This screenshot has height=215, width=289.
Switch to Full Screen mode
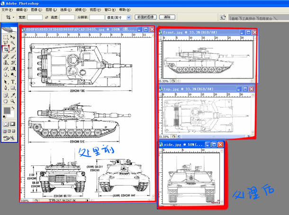pyautogui.click(x=13, y=131)
